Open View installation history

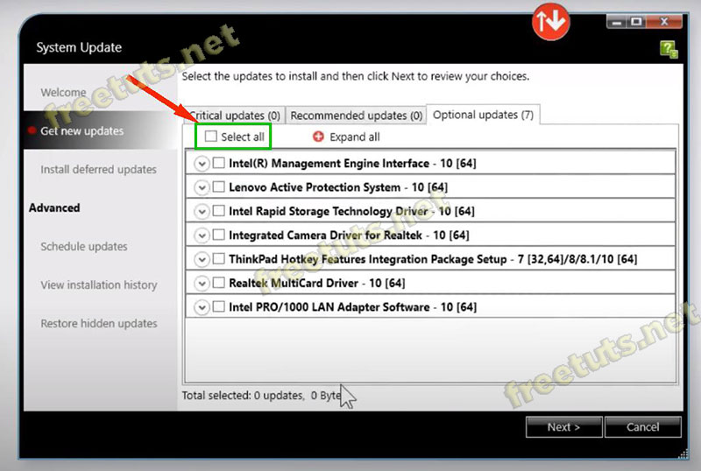pyautogui.click(x=99, y=285)
